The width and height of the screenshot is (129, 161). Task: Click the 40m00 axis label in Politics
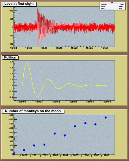22,102
